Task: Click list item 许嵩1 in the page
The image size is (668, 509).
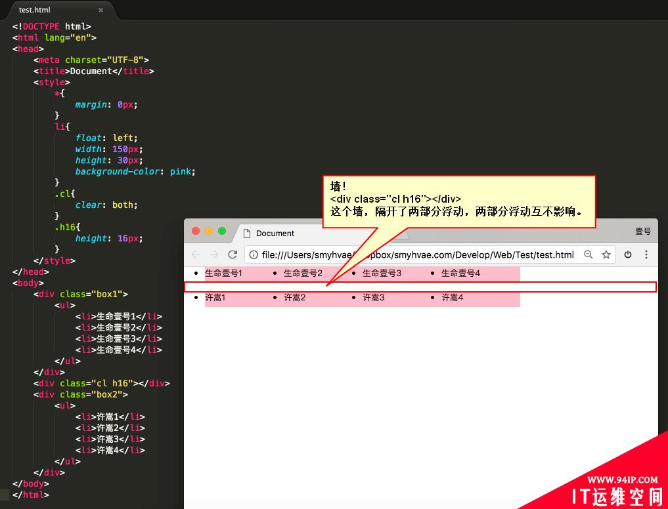Action: point(215,298)
